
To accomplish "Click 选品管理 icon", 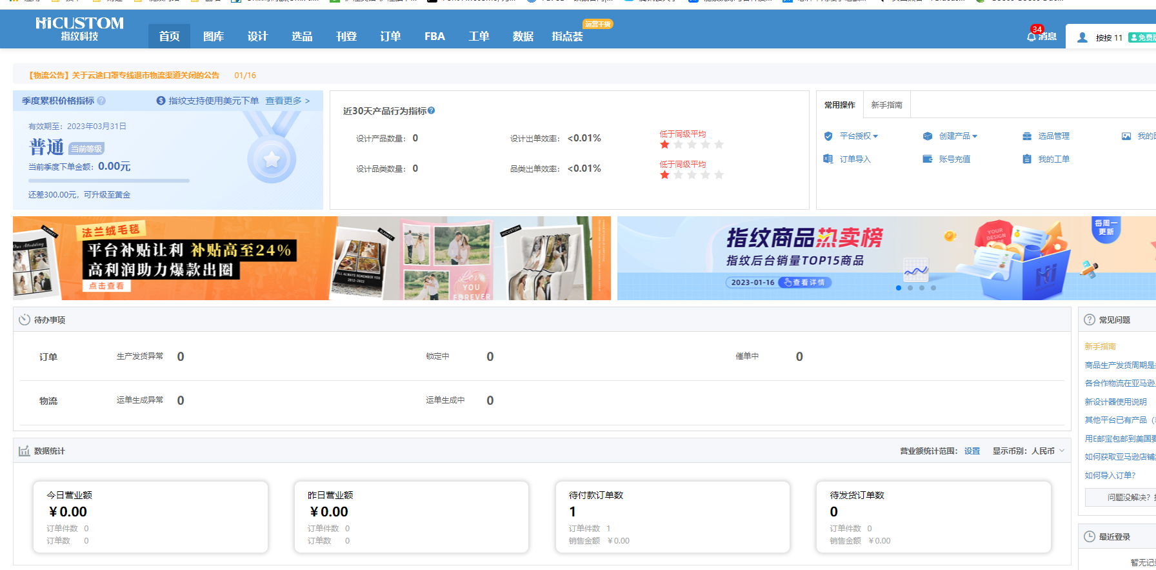I will click(x=1027, y=136).
